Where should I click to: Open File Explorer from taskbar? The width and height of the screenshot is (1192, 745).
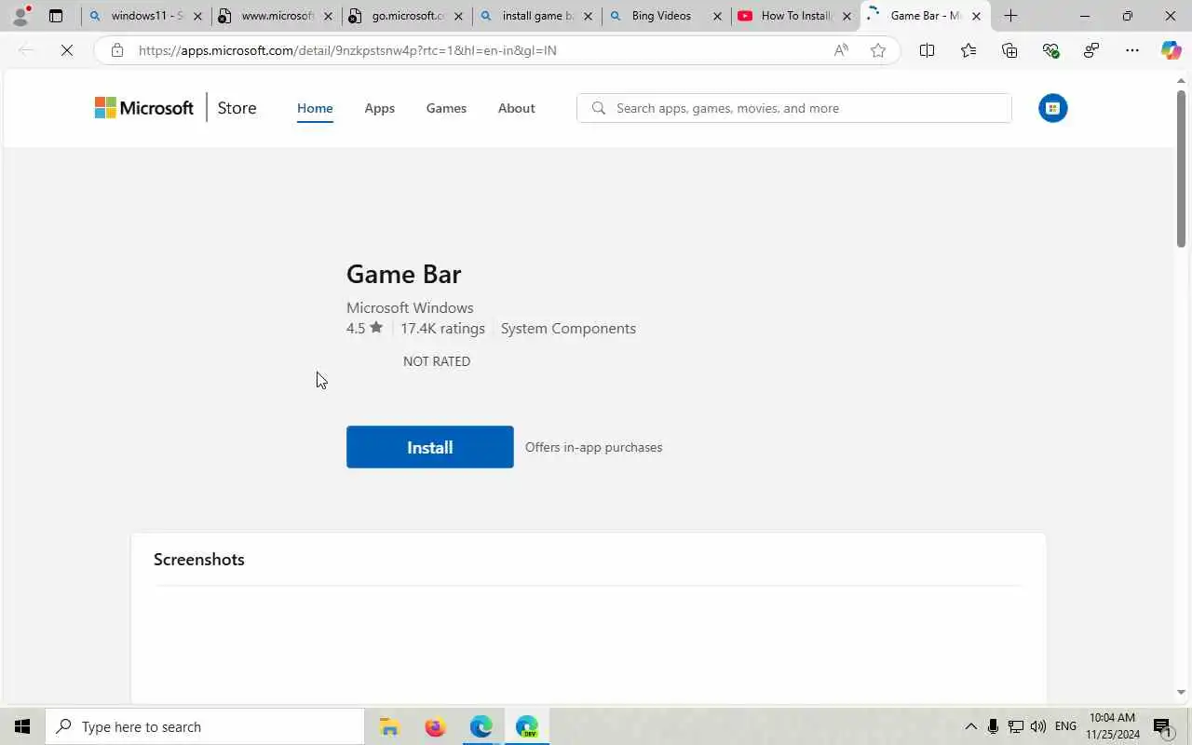[389, 726]
